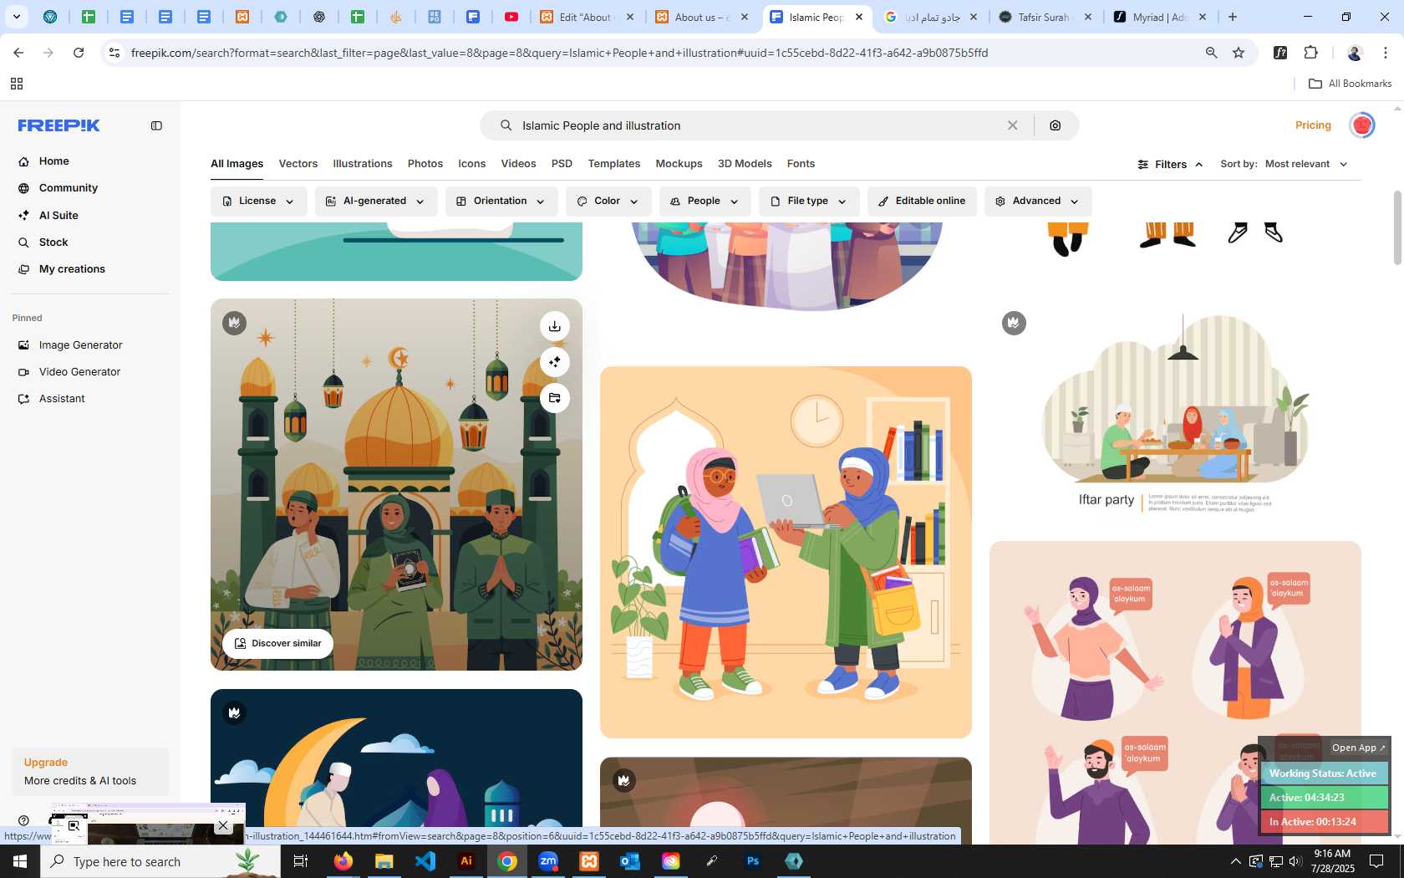The height and width of the screenshot is (878, 1404).
Task: Expand the Advanced filter dropdown
Action: (x=1038, y=202)
